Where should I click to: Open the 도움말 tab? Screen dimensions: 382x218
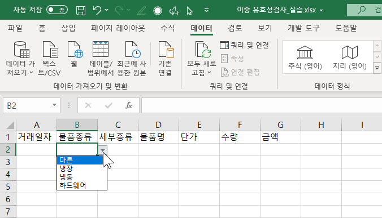346,28
